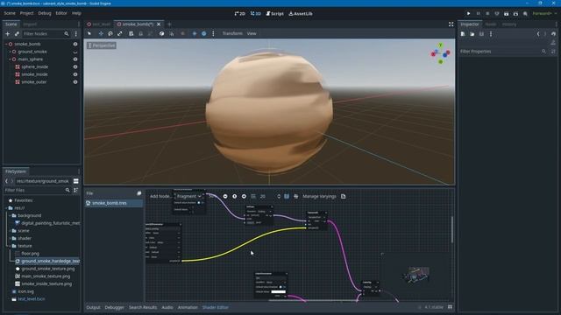
Task: Expand the scene folder
Action: 10,231
